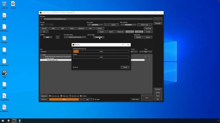Viewport: 220px width, 123px height.
Task: Click the Exit button
Action: coord(158,99)
